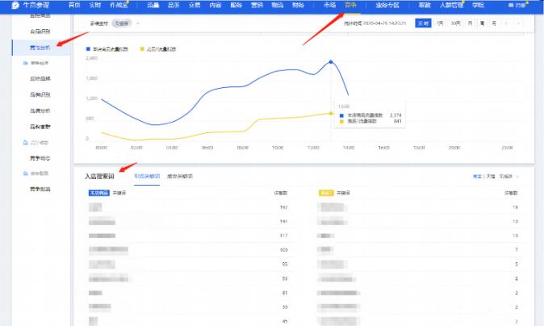Open 品牌客群 in the sidebar
The width and height of the screenshot is (544, 326).
40,127
